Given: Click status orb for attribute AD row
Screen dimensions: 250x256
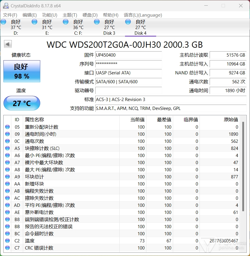Looking at the screenshot, I should 7,205.
